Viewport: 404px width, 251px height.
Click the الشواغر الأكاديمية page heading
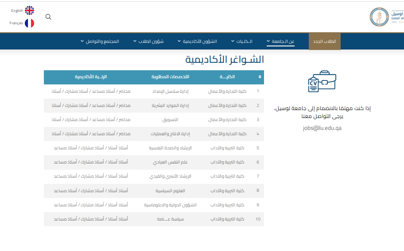tap(224, 60)
